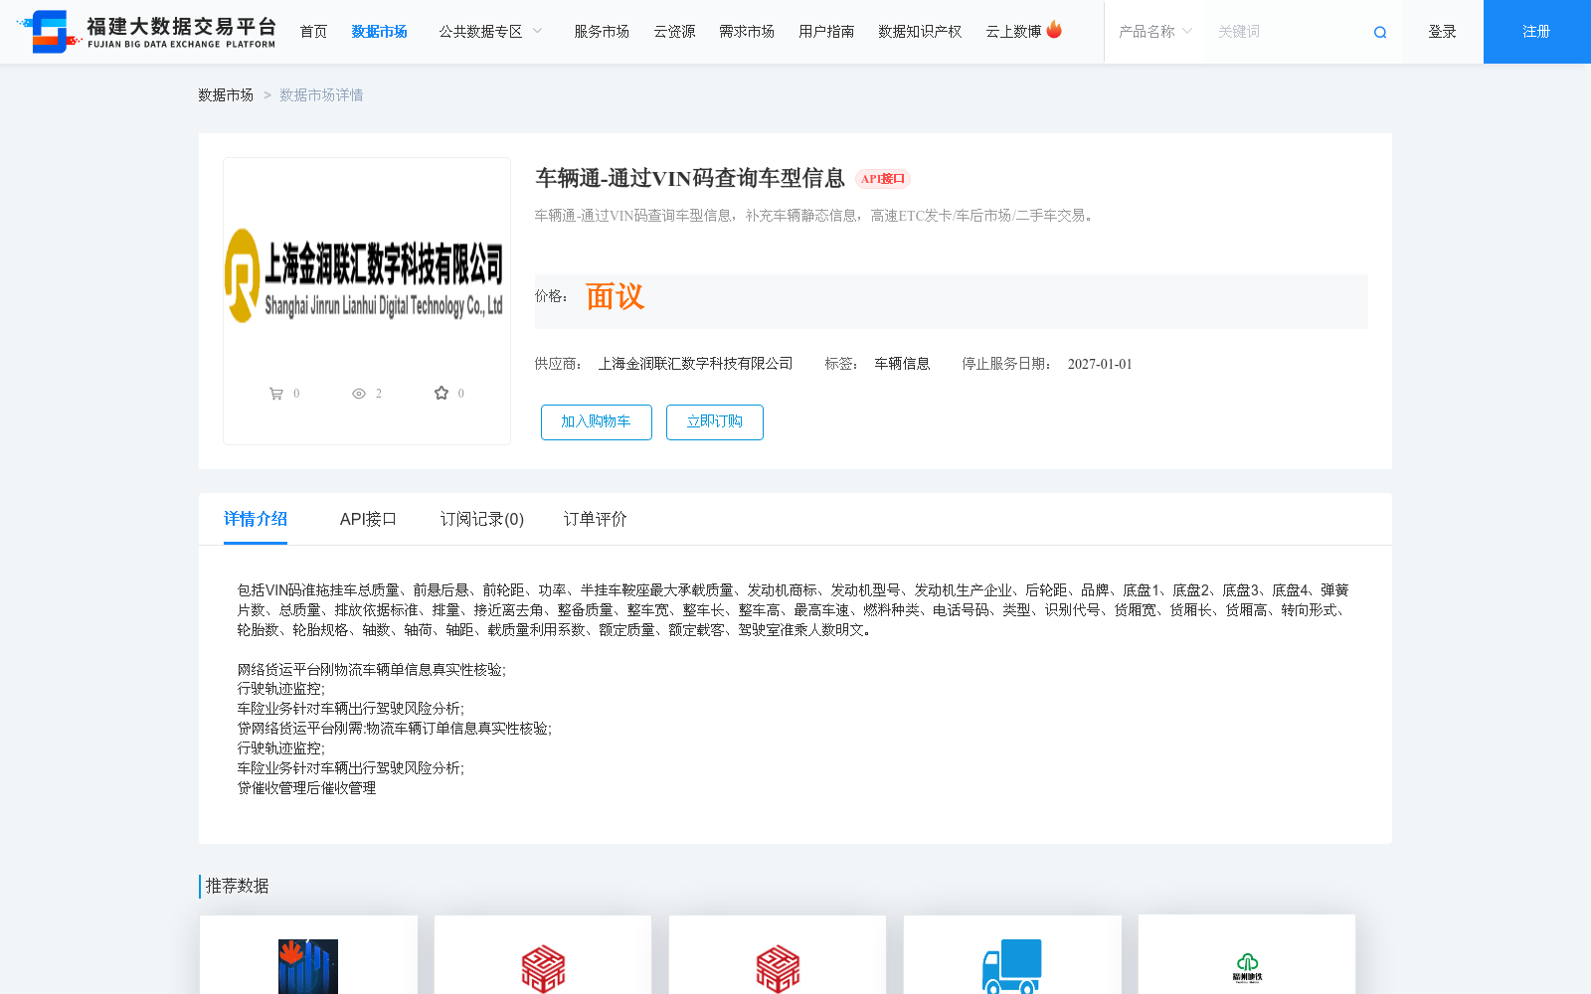The width and height of the screenshot is (1591, 994).
Task: Click the 面议 price text
Action: pos(615,296)
